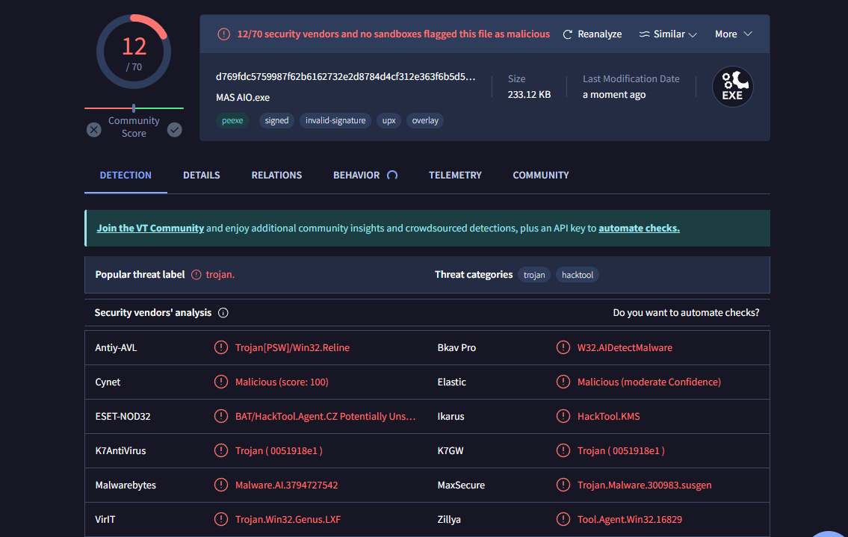Click the Security vendors' analysis info icon

(x=223, y=313)
